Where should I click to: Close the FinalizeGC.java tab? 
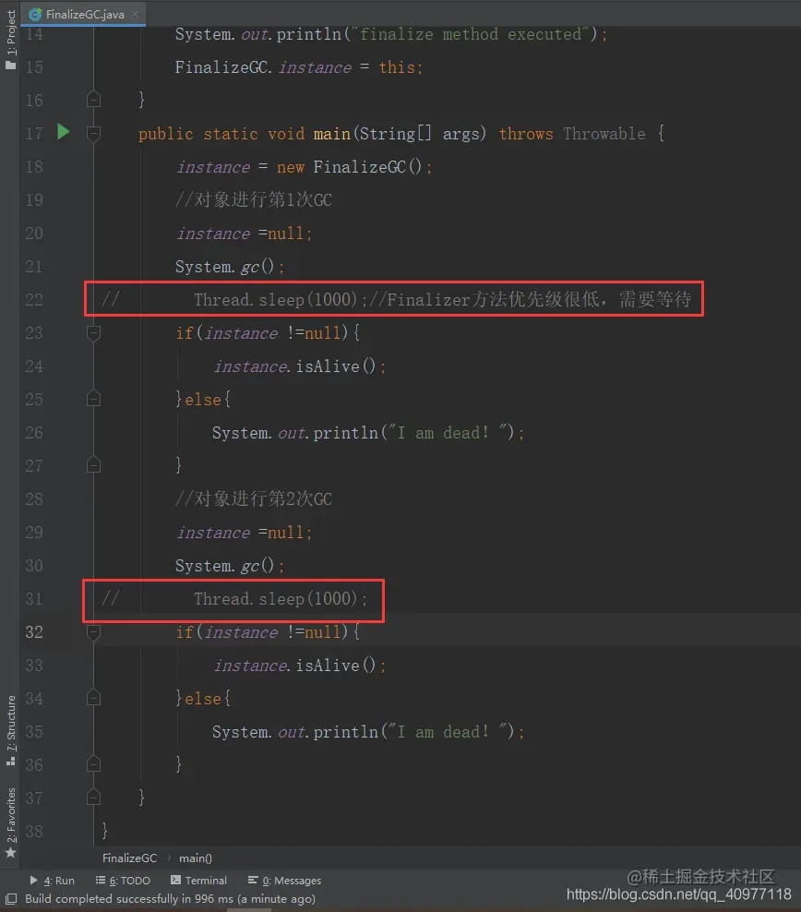tap(135, 14)
